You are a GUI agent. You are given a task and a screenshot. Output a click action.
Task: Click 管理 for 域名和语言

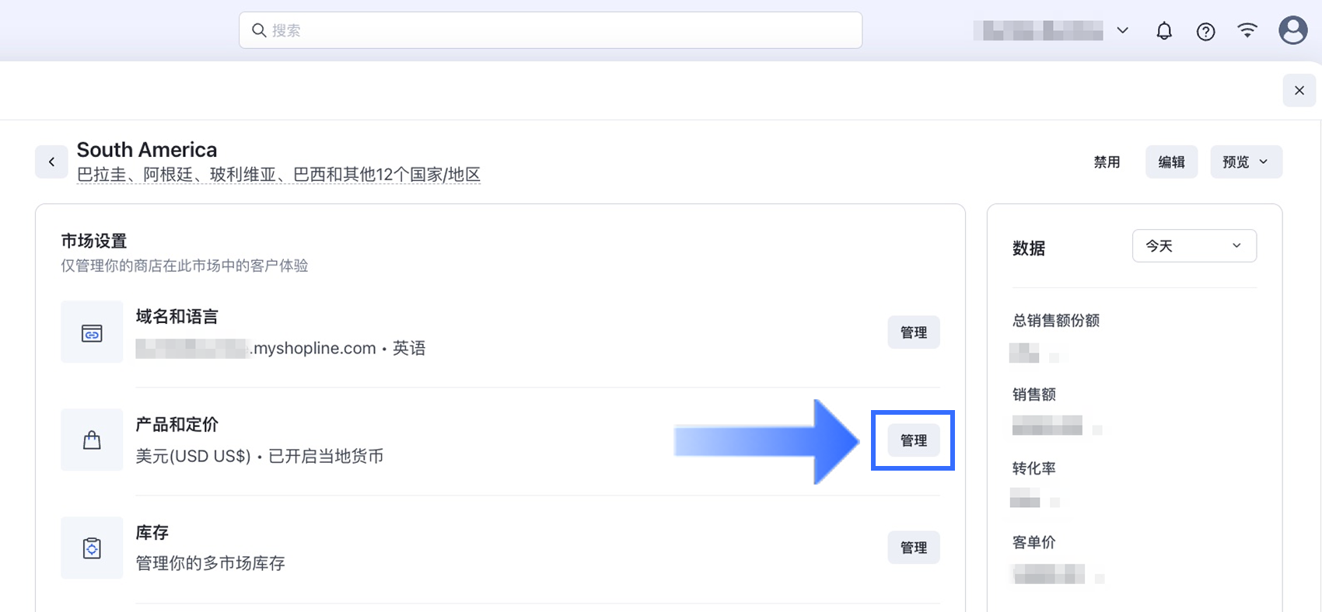pyautogui.click(x=914, y=332)
